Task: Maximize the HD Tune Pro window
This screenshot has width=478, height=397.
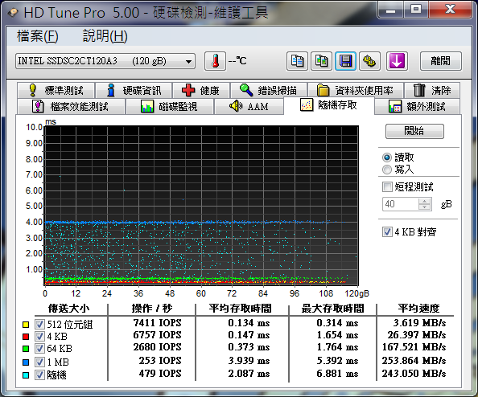Action: click(416, 10)
